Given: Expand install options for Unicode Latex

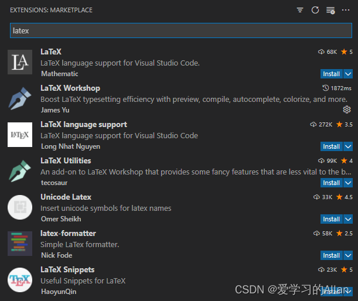Looking at the screenshot, I should [x=348, y=219].
